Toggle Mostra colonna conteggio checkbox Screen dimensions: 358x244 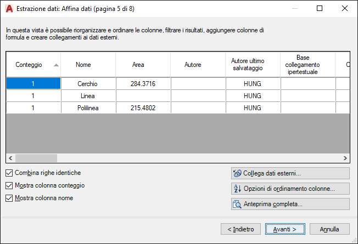point(9,185)
